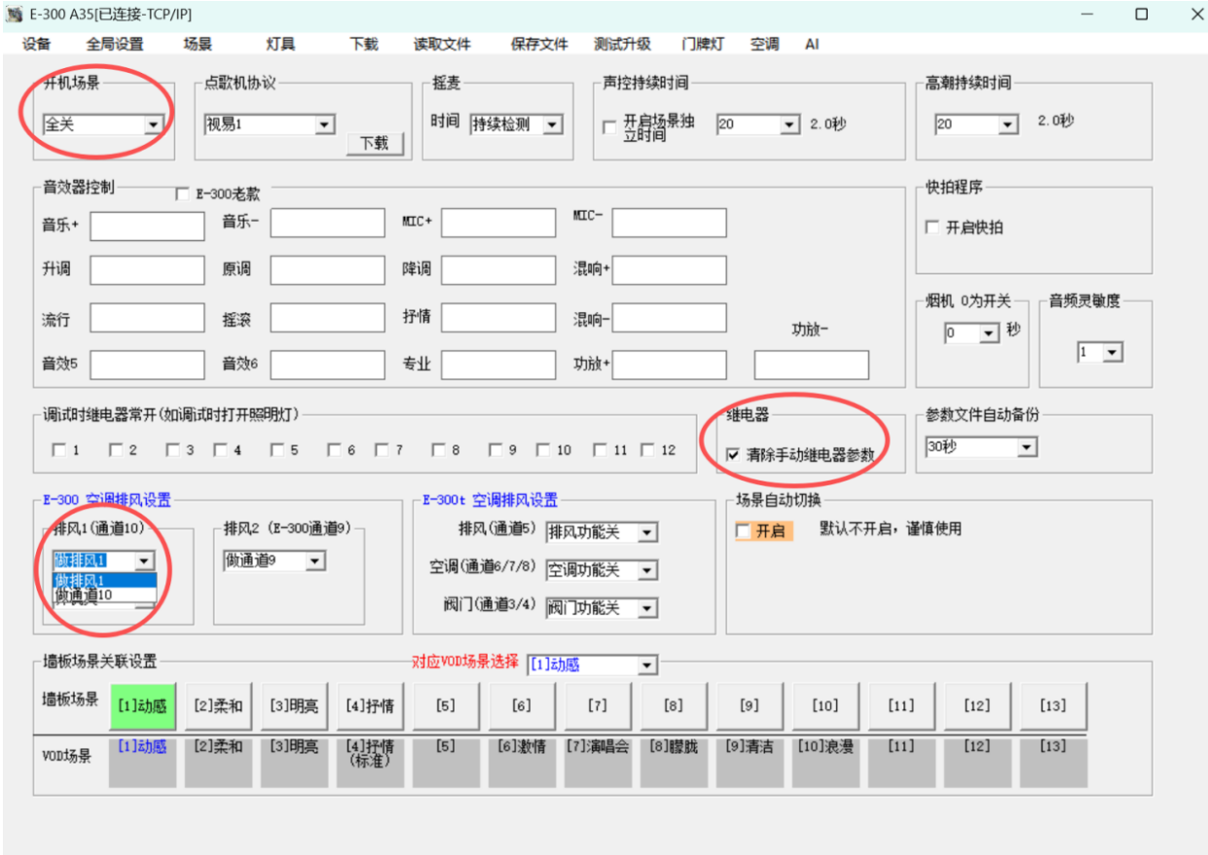
Task: Expand the 点歌机协议 dropdown showing 视易1
Action: coord(325,125)
